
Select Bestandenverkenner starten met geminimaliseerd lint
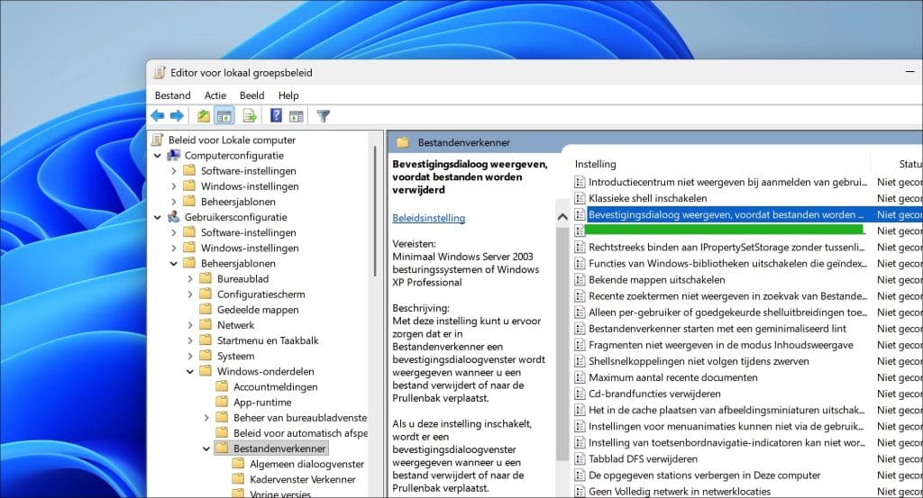click(x=717, y=329)
